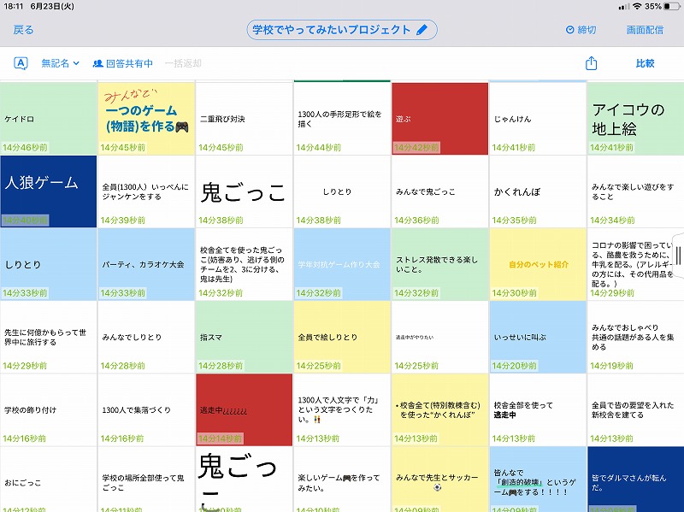Click the people icon for 回答共有中
684x512 pixels.
point(97,63)
